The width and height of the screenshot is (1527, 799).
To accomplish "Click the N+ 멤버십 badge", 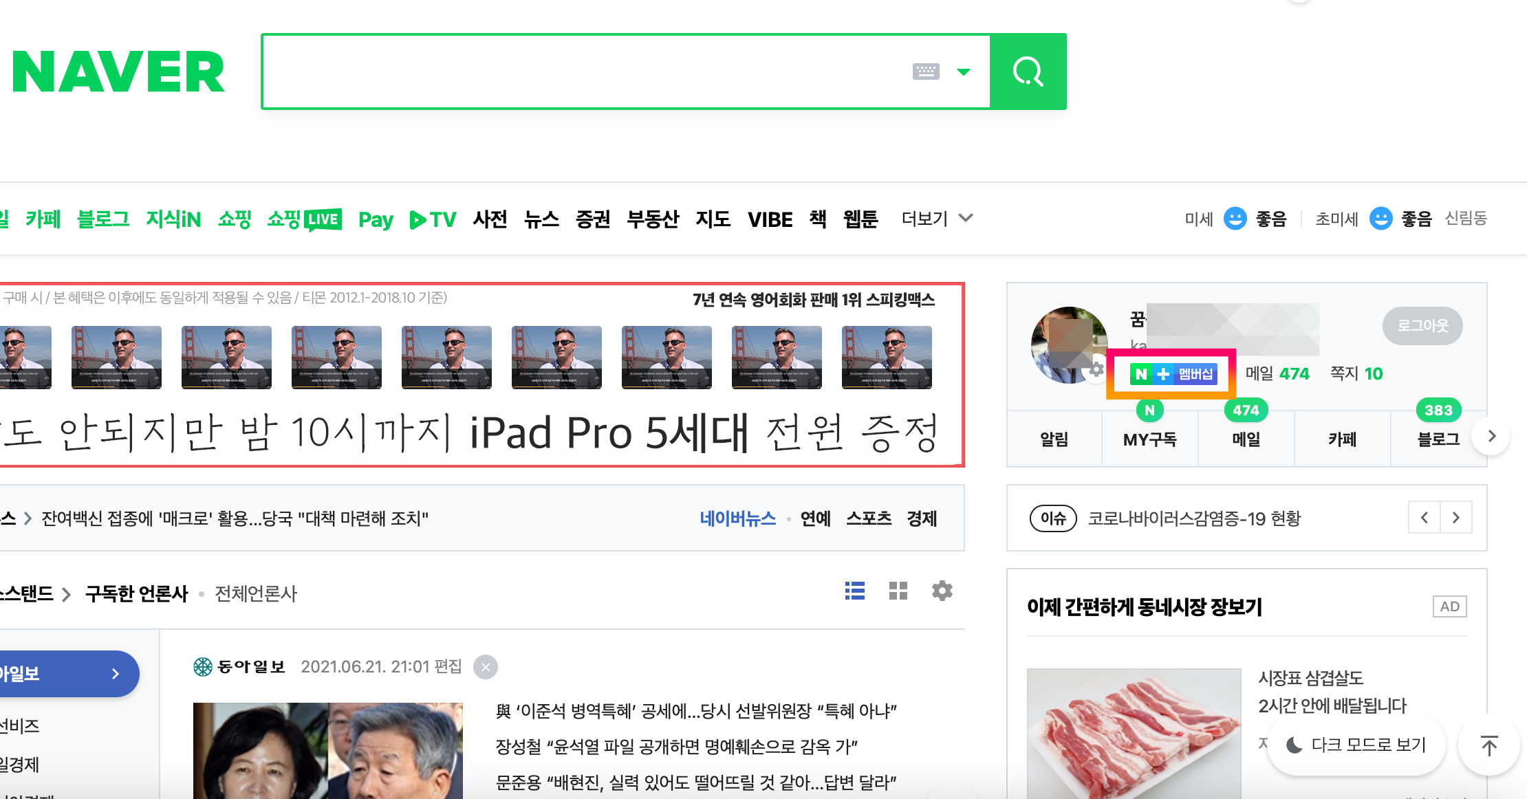I will click(x=1173, y=374).
